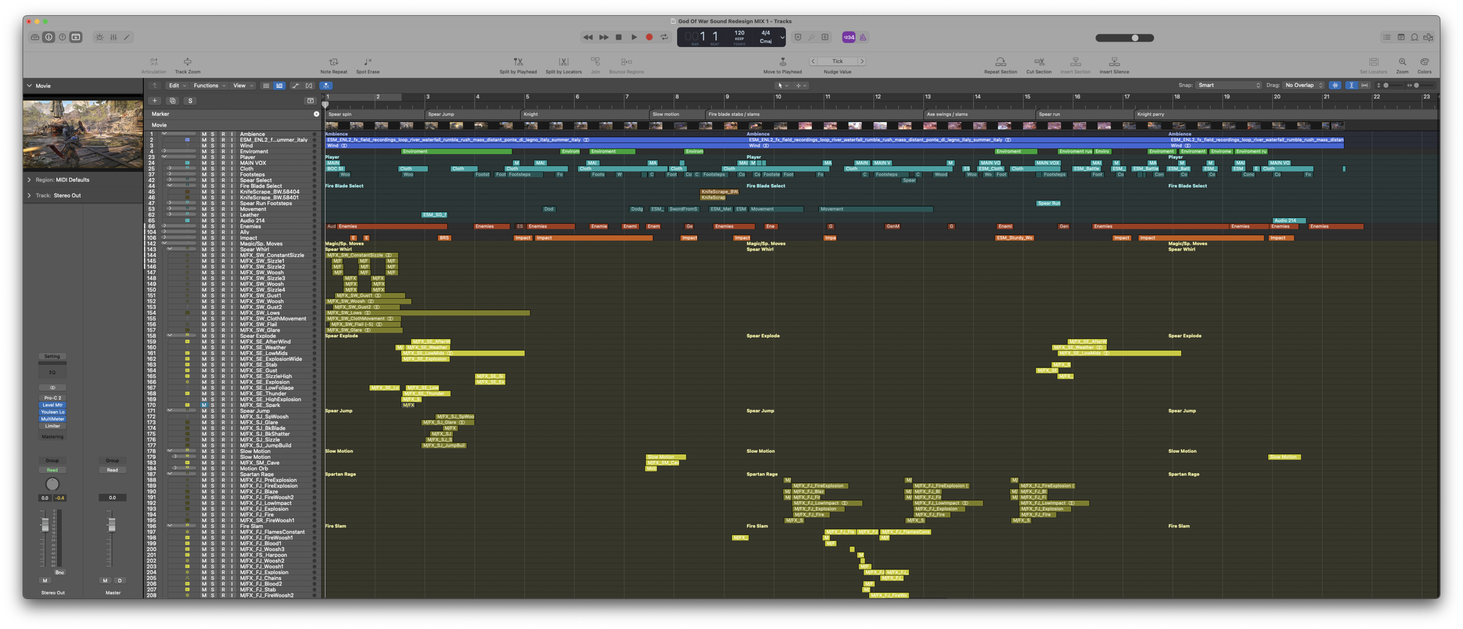This screenshot has height=629, width=1463.
Task: Click the Limiter plugin slot
Action: tap(52, 426)
